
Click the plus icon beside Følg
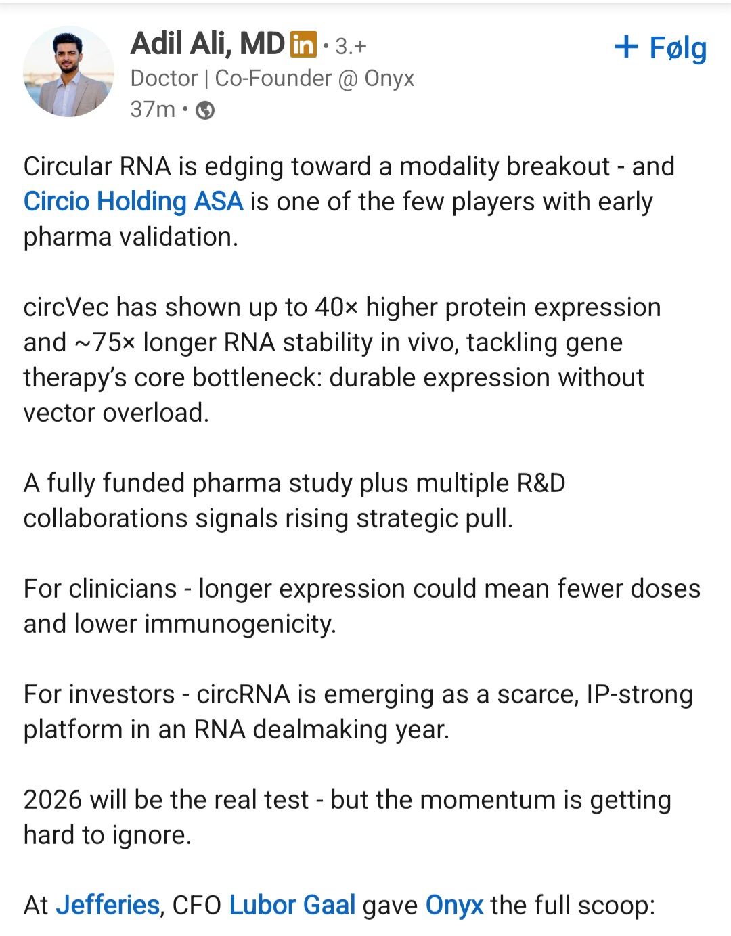[x=626, y=47]
